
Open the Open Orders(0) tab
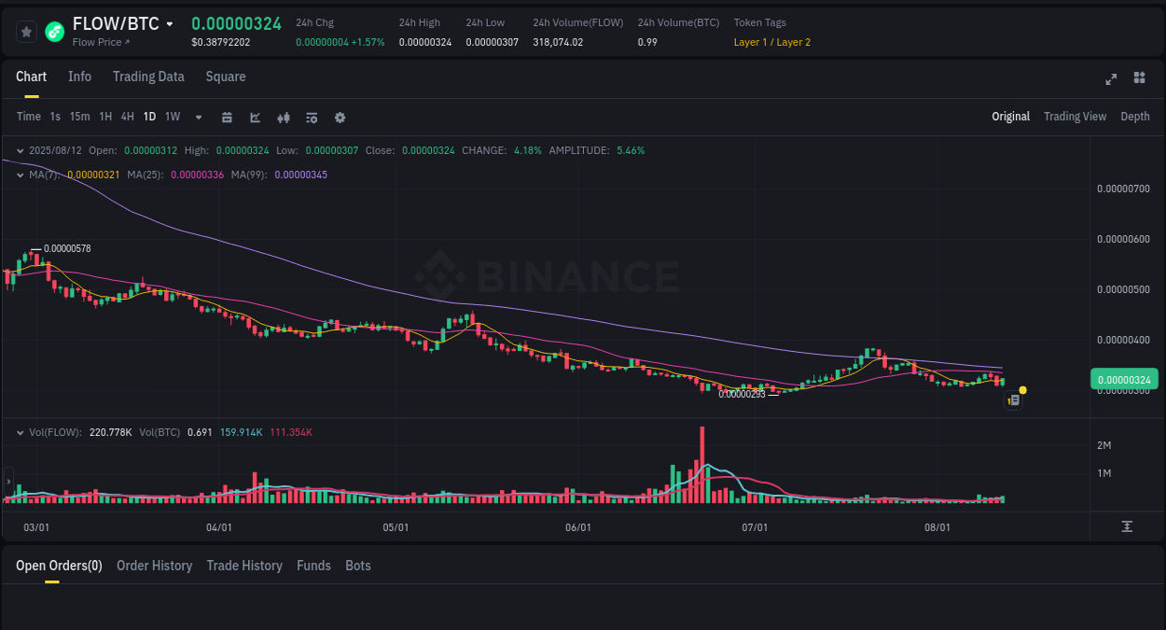[59, 566]
